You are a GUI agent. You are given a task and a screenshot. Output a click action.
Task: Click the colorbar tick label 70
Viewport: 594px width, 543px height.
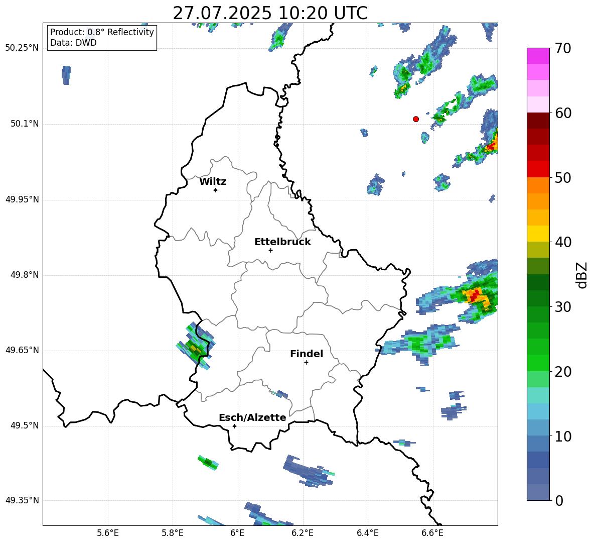click(x=563, y=48)
